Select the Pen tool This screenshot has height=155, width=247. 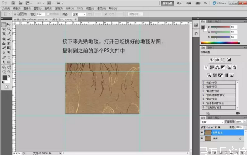4,58
